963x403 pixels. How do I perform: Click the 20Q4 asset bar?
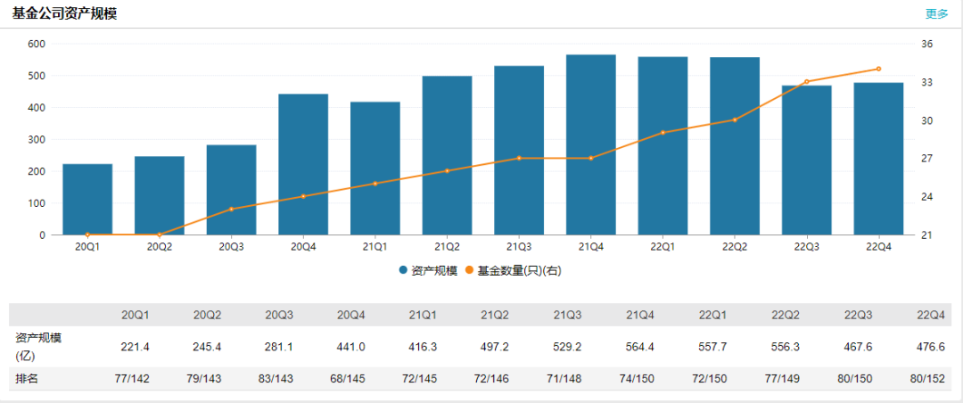coord(303,165)
